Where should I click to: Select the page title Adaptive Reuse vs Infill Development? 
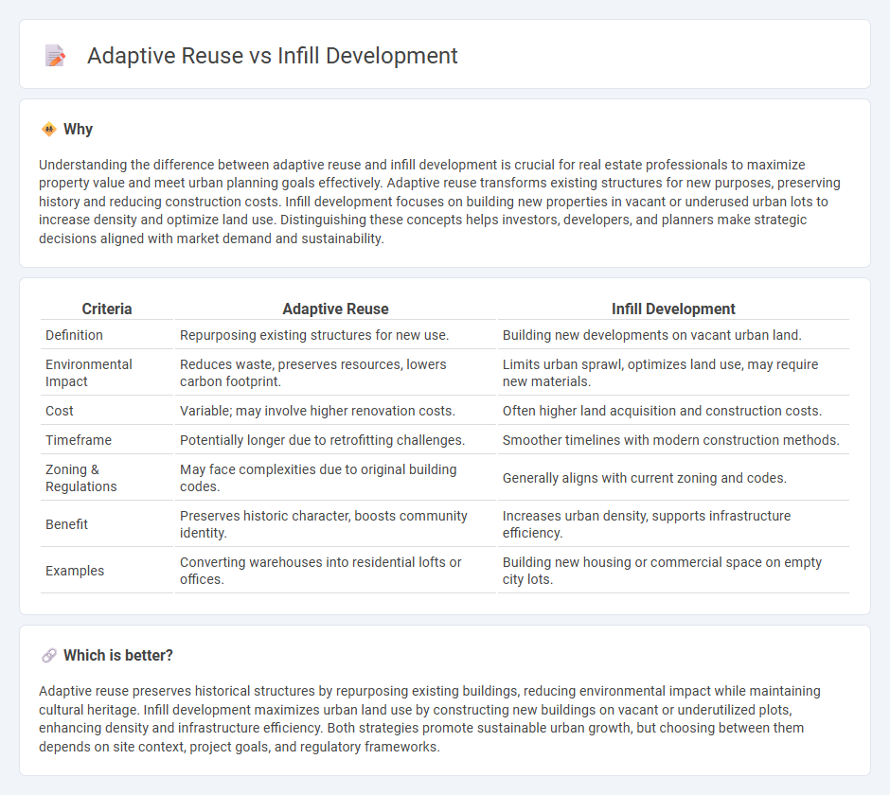(273, 56)
